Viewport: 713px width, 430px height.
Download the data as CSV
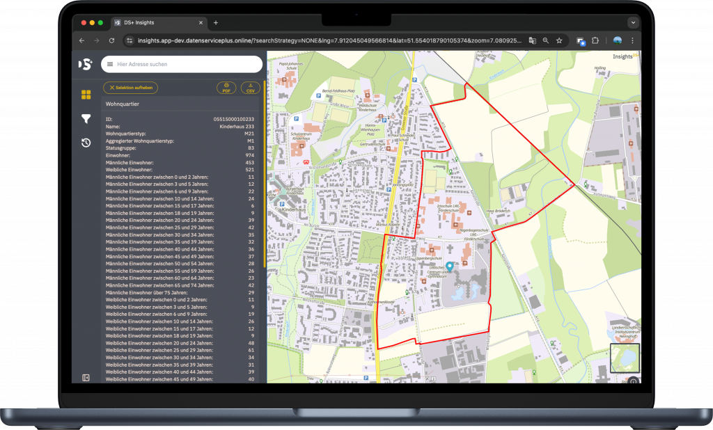(250, 88)
